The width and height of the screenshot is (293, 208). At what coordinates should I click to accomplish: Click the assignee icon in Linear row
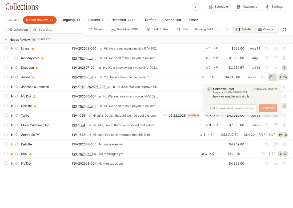(x=284, y=48)
